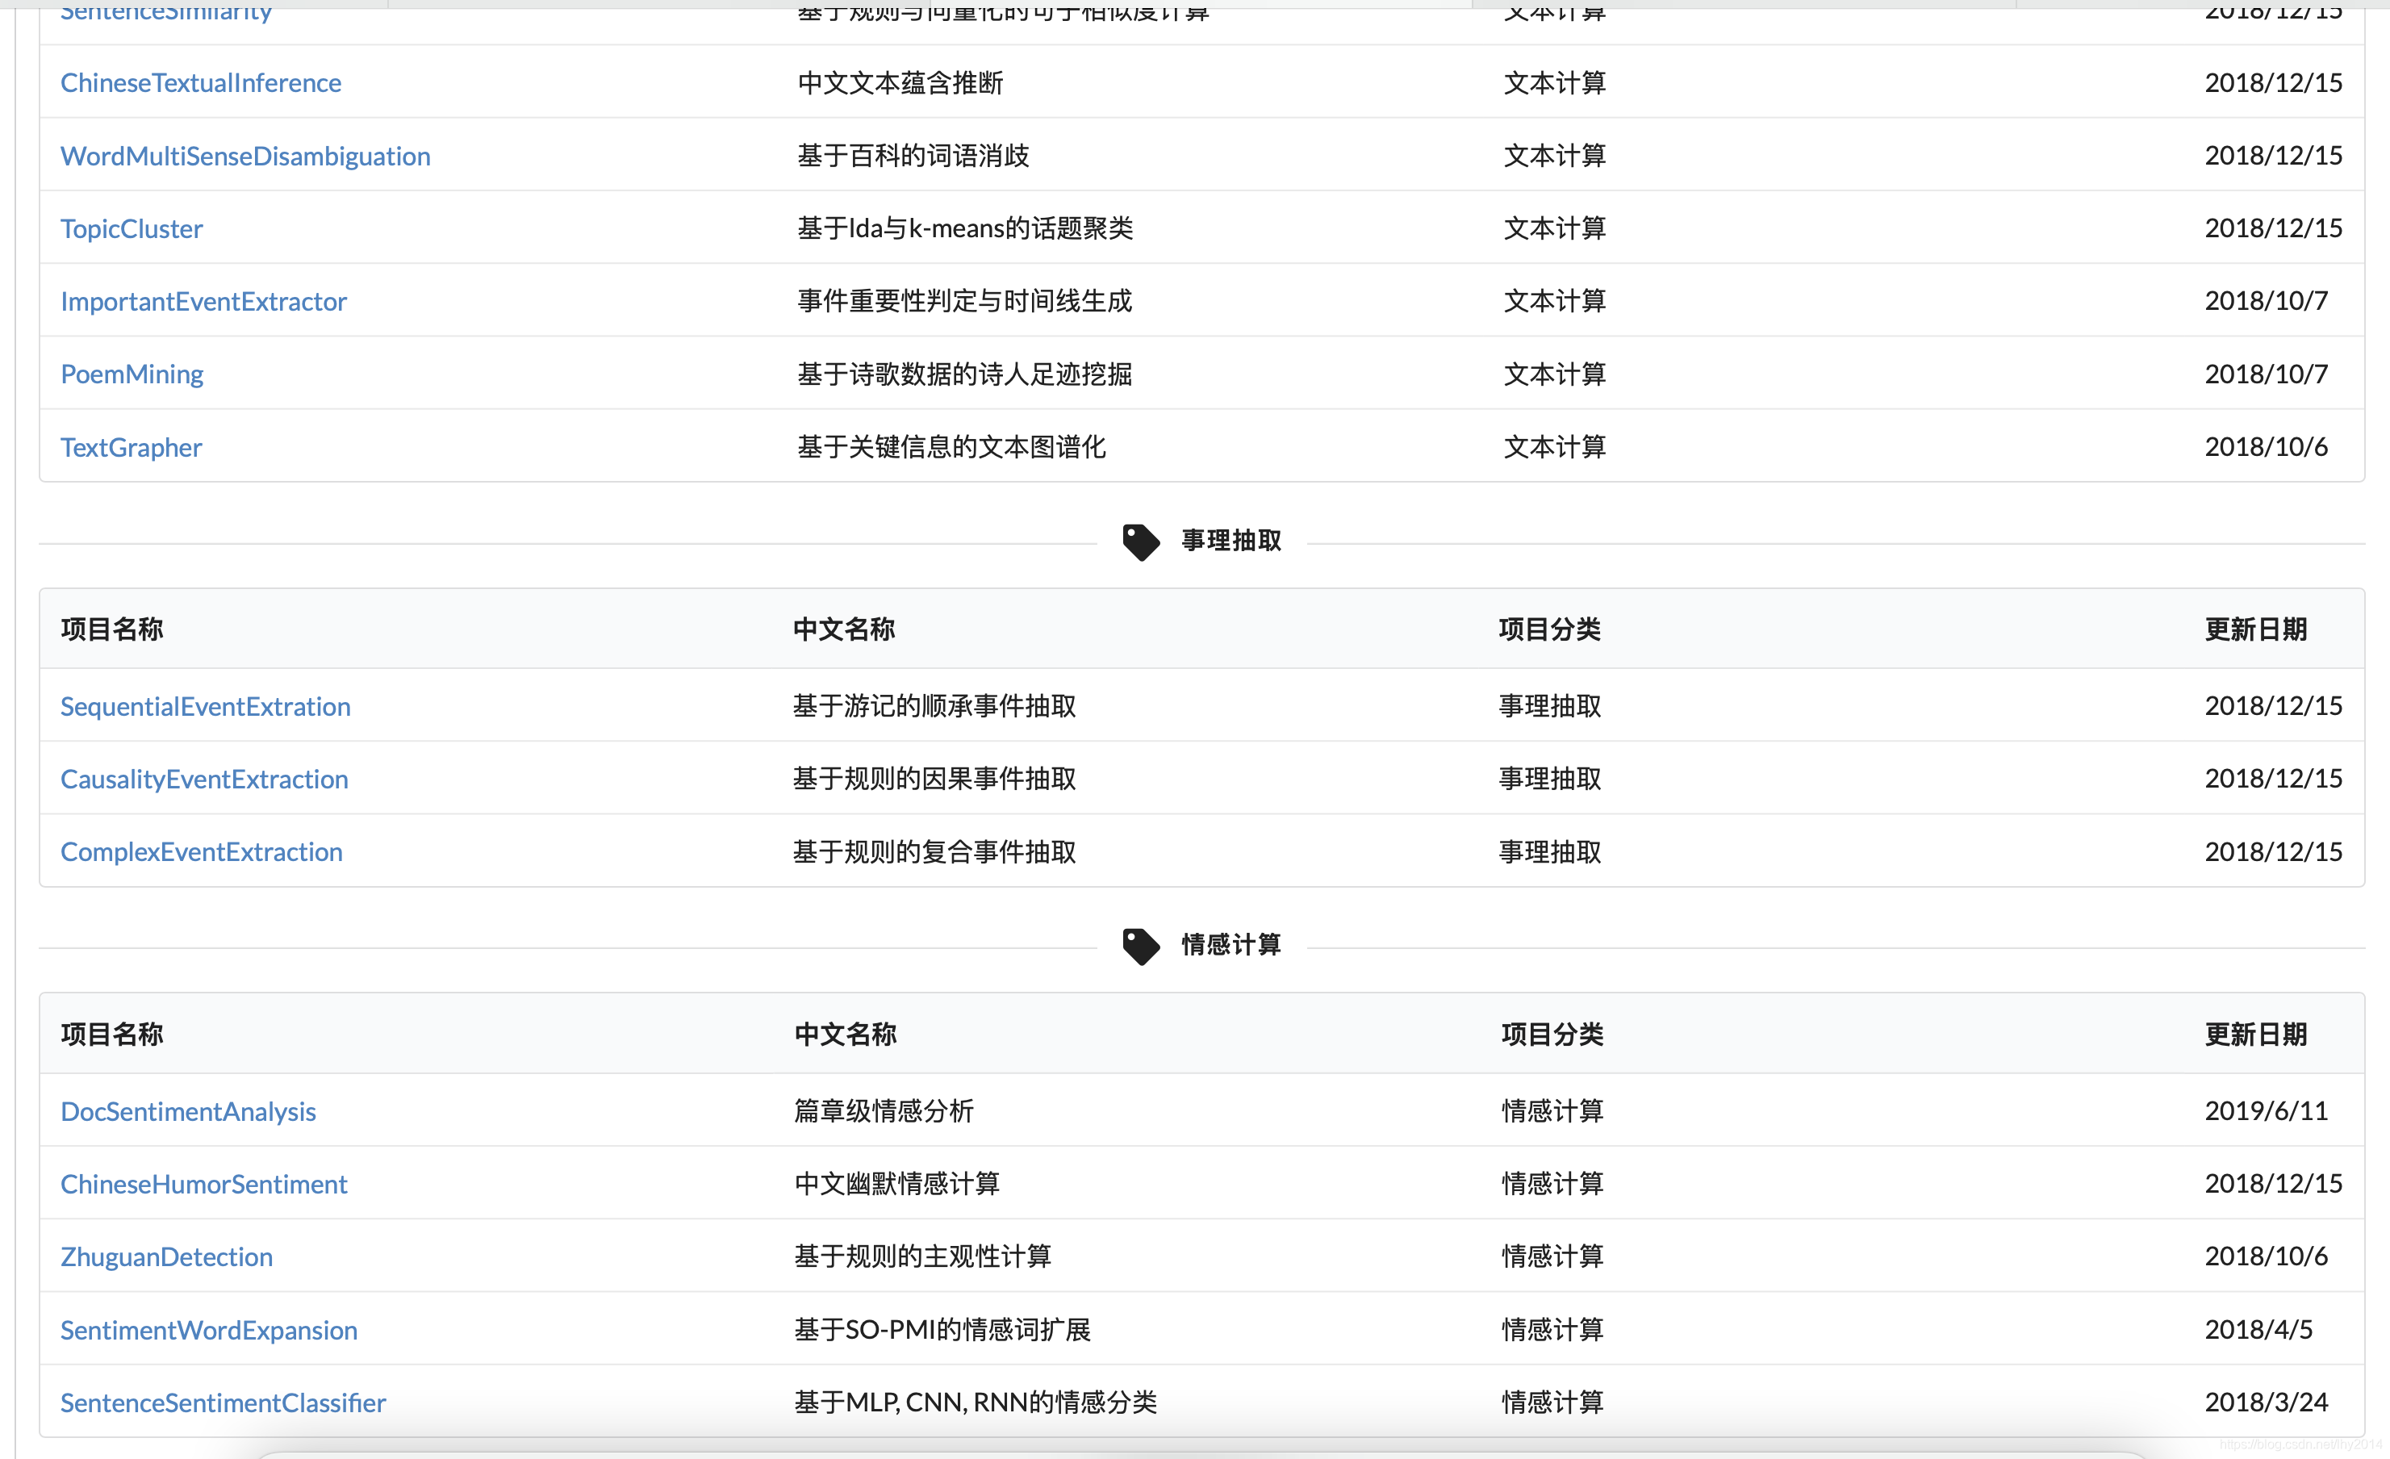Open ChineseHumorSentiment project link

203,1185
